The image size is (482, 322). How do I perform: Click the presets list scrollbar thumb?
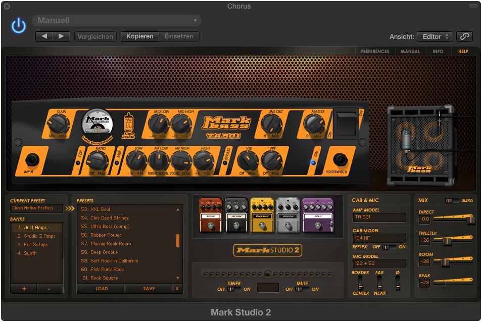tap(178, 241)
